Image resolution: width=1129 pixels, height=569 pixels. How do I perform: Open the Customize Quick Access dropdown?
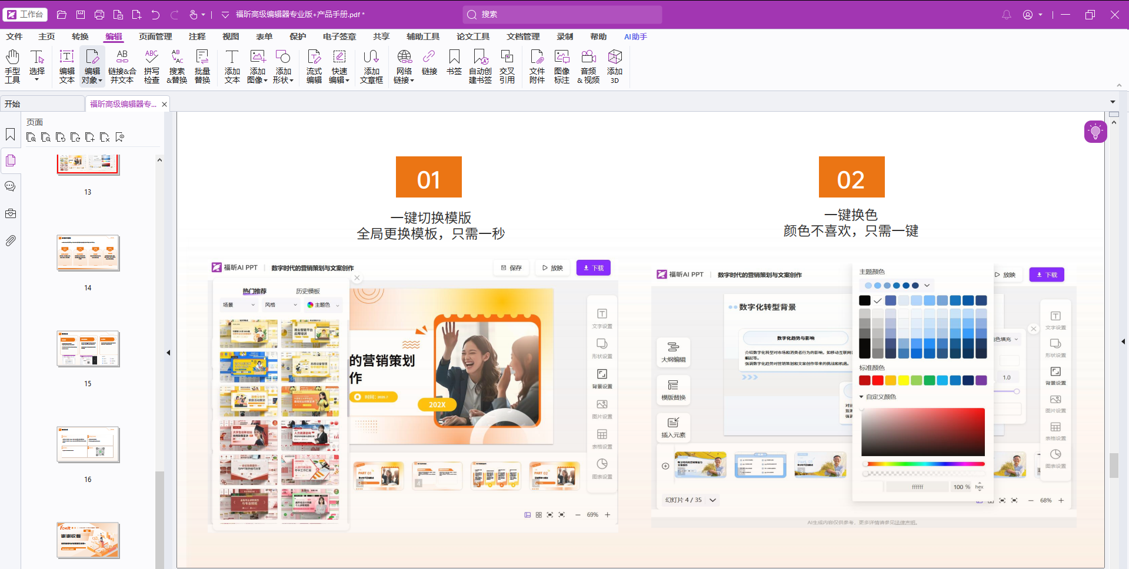coord(225,15)
